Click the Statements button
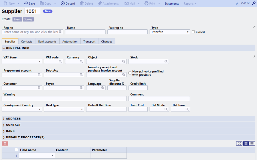The width and height of the screenshot is (257, 160). 172,3
